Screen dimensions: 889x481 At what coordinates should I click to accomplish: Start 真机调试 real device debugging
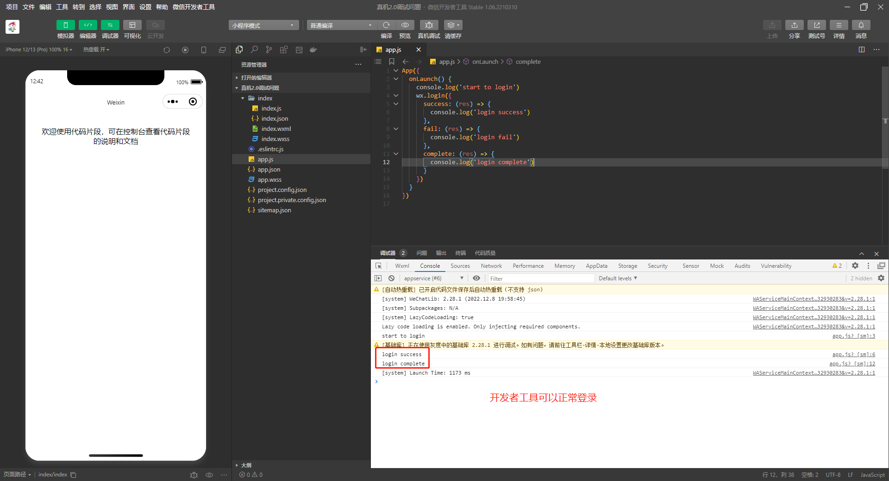(x=429, y=25)
